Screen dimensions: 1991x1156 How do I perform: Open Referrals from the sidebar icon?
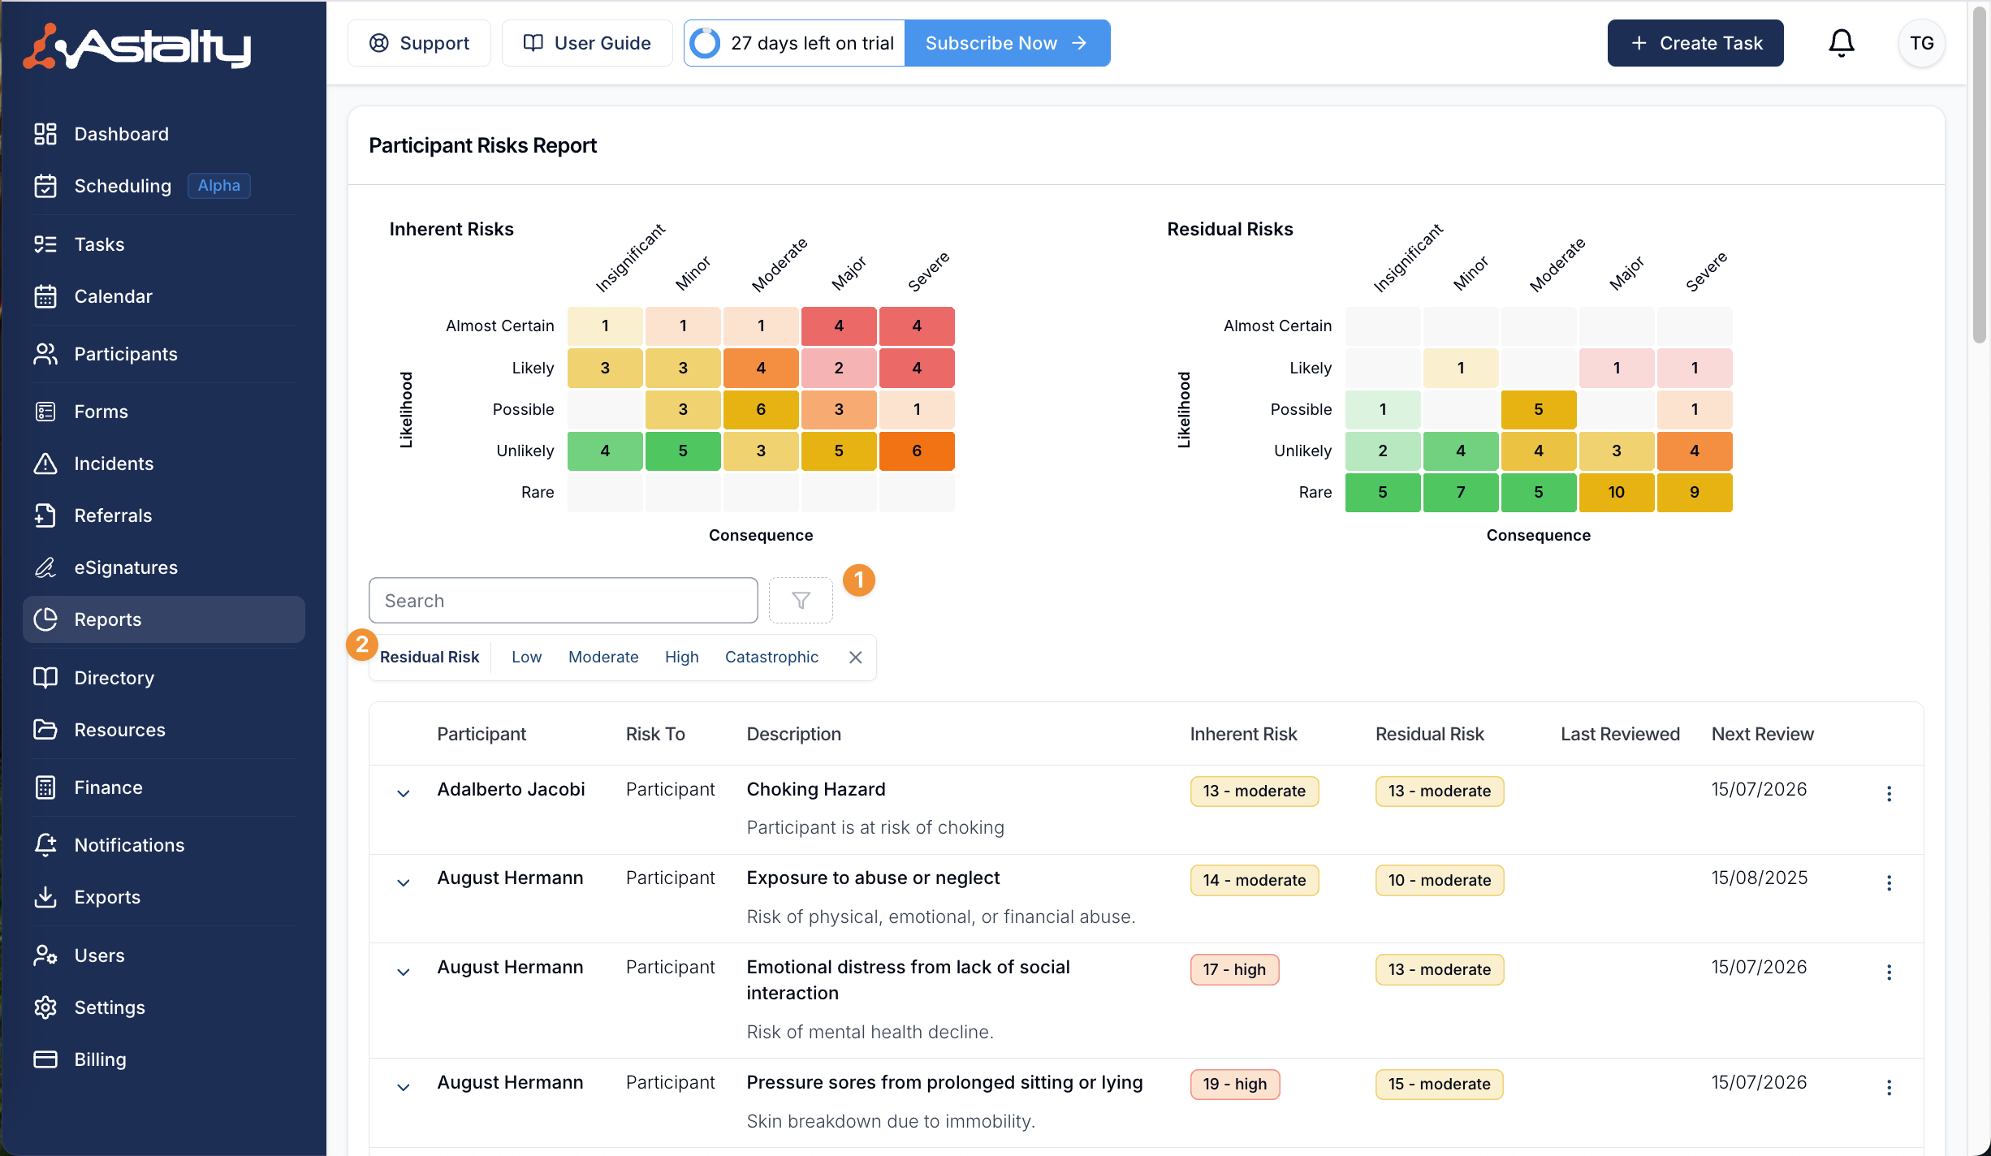[45, 515]
